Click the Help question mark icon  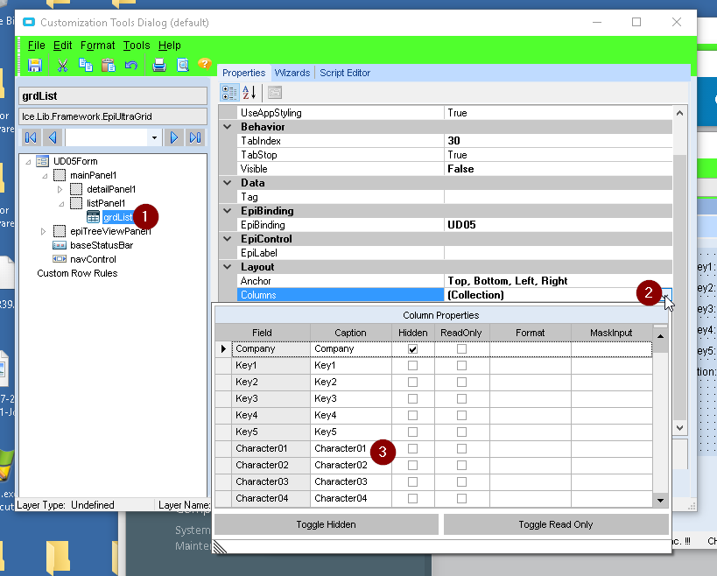tap(205, 65)
